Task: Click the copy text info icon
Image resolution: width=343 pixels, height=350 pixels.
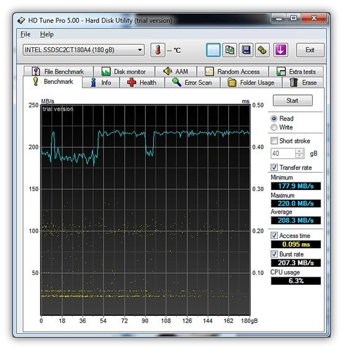Action: (229, 50)
